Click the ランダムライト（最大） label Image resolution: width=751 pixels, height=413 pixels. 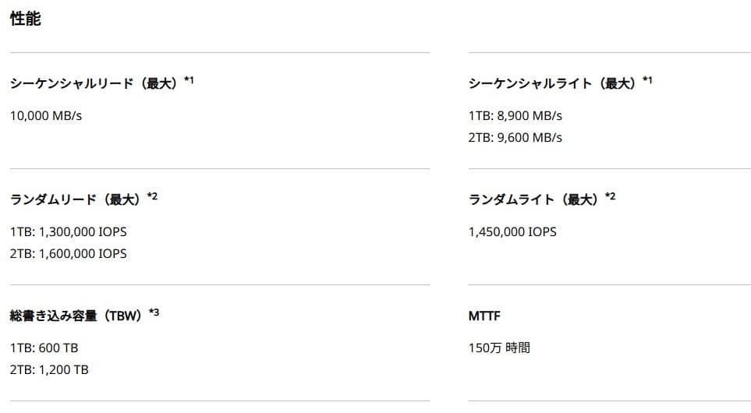(534, 199)
